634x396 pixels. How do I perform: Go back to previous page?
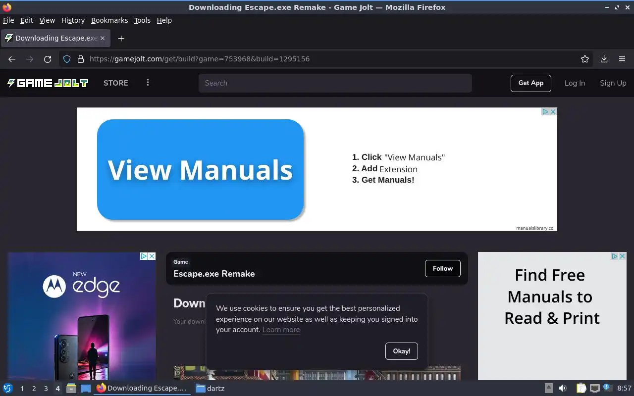click(x=12, y=59)
